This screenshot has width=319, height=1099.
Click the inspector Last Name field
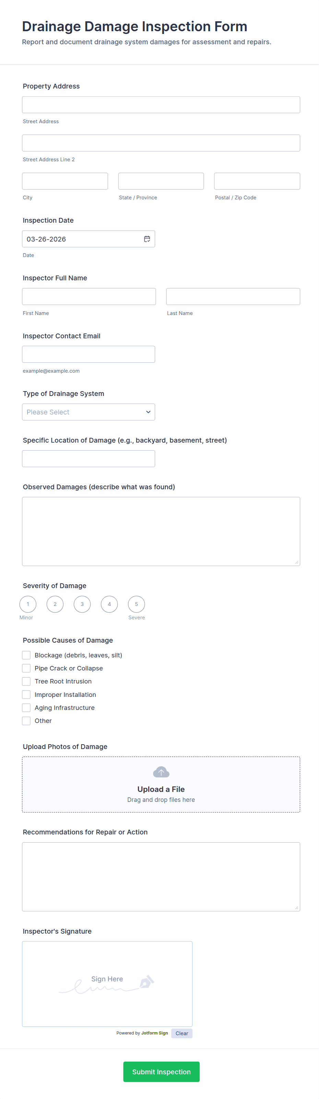[233, 296]
